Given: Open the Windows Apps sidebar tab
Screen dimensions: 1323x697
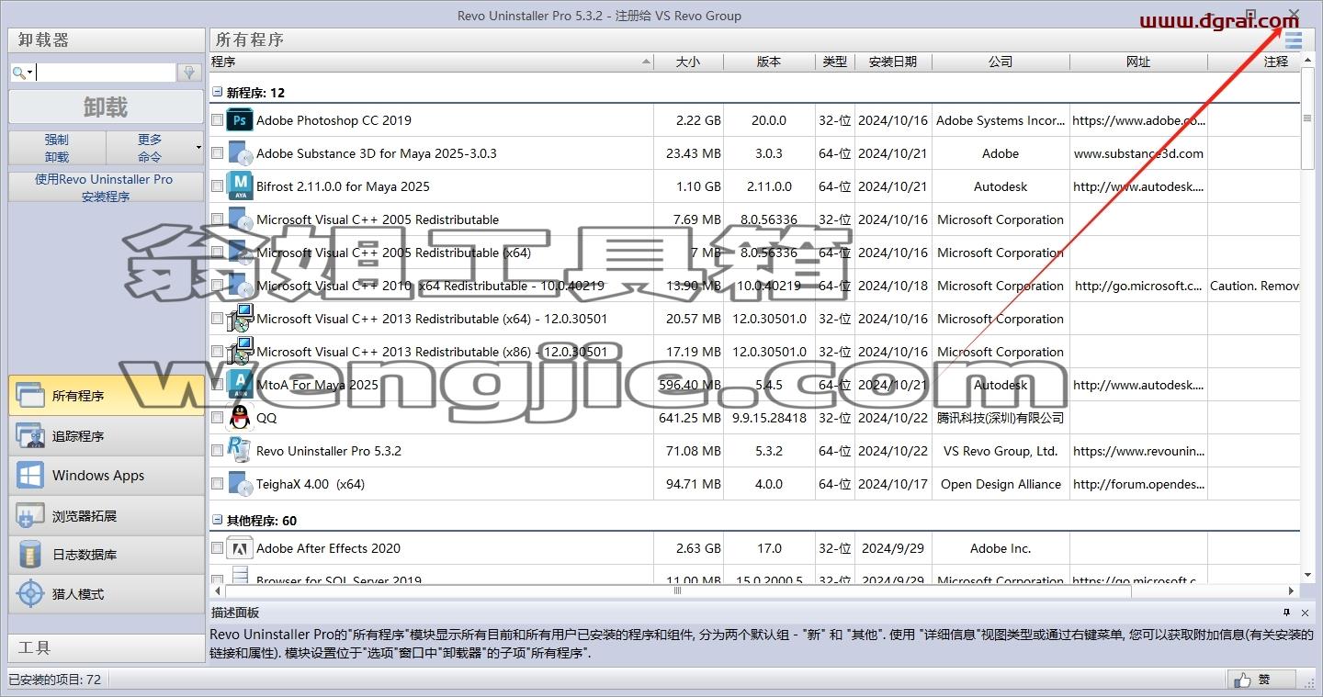Looking at the screenshot, I should tap(107, 476).
